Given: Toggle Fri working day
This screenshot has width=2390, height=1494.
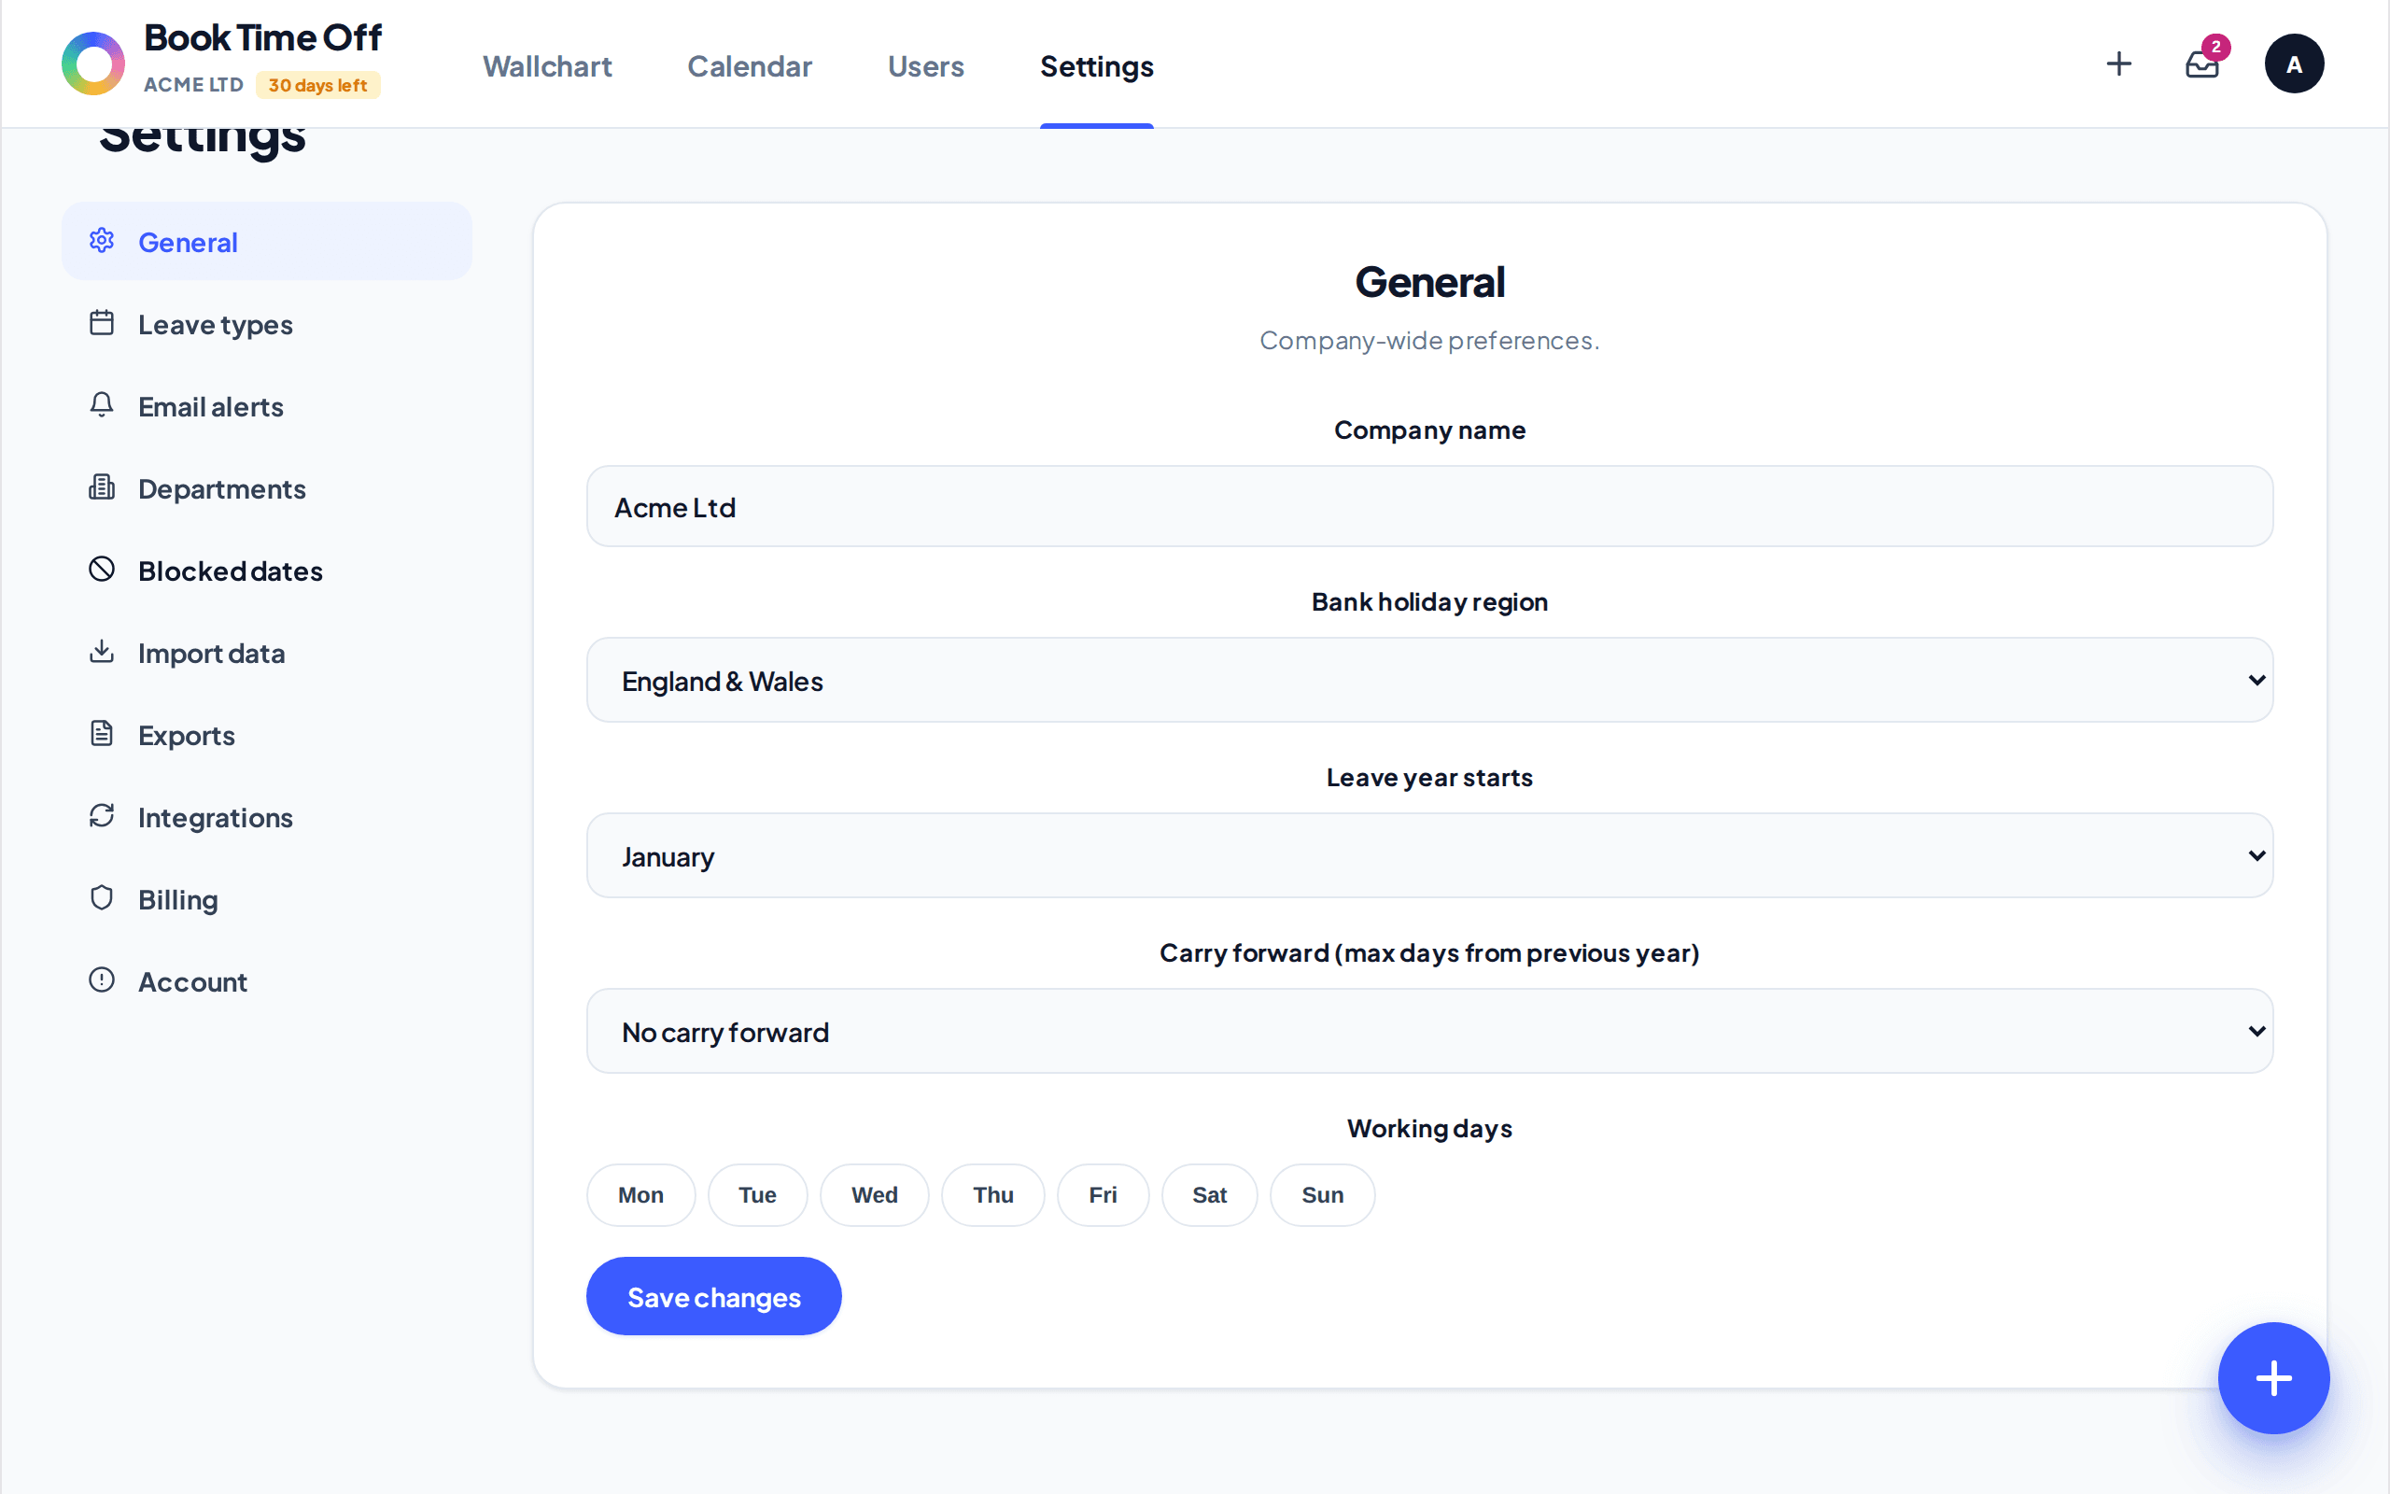Looking at the screenshot, I should pyautogui.click(x=1103, y=1194).
